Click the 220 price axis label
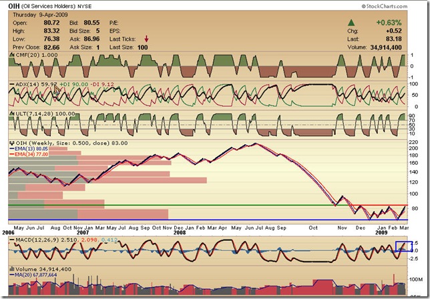The width and height of the screenshot is (430, 299). click(x=413, y=142)
